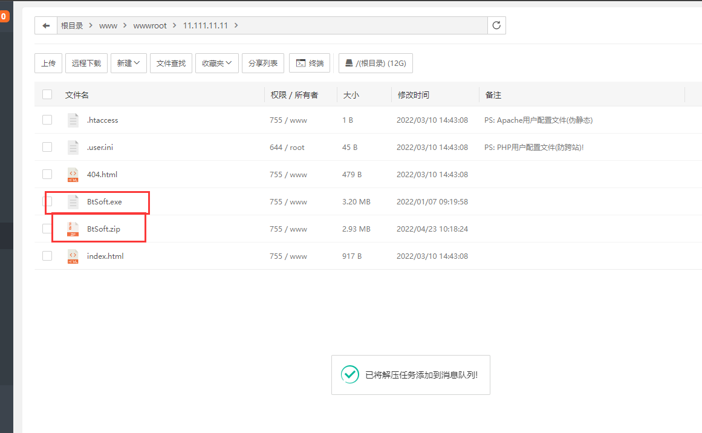Click the Apache用户配置文件 remark

click(539, 120)
